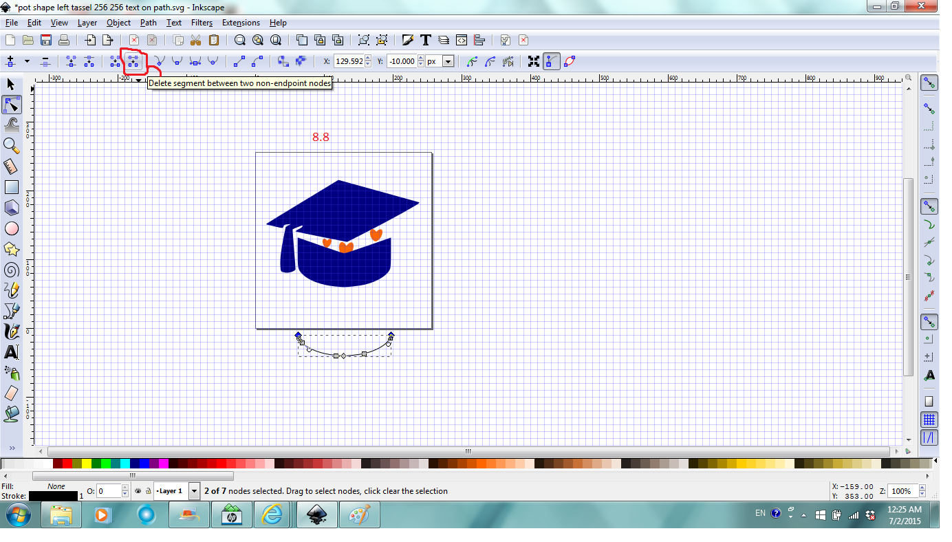Image resolution: width=952 pixels, height=542 pixels.
Task: Choose the 3D Box tool
Action: (x=11, y=208)
